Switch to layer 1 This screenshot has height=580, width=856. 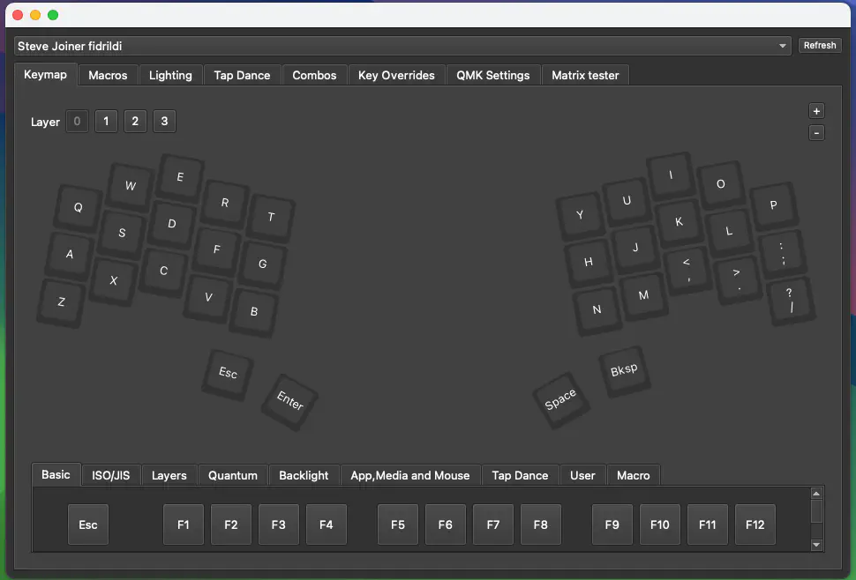pos(106,122)
